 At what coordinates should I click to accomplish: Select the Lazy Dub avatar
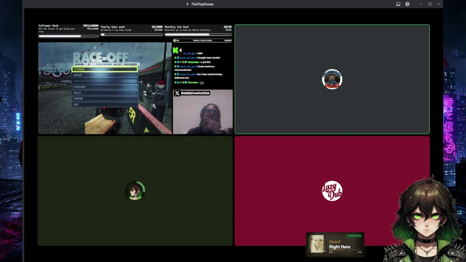[332, 191]
